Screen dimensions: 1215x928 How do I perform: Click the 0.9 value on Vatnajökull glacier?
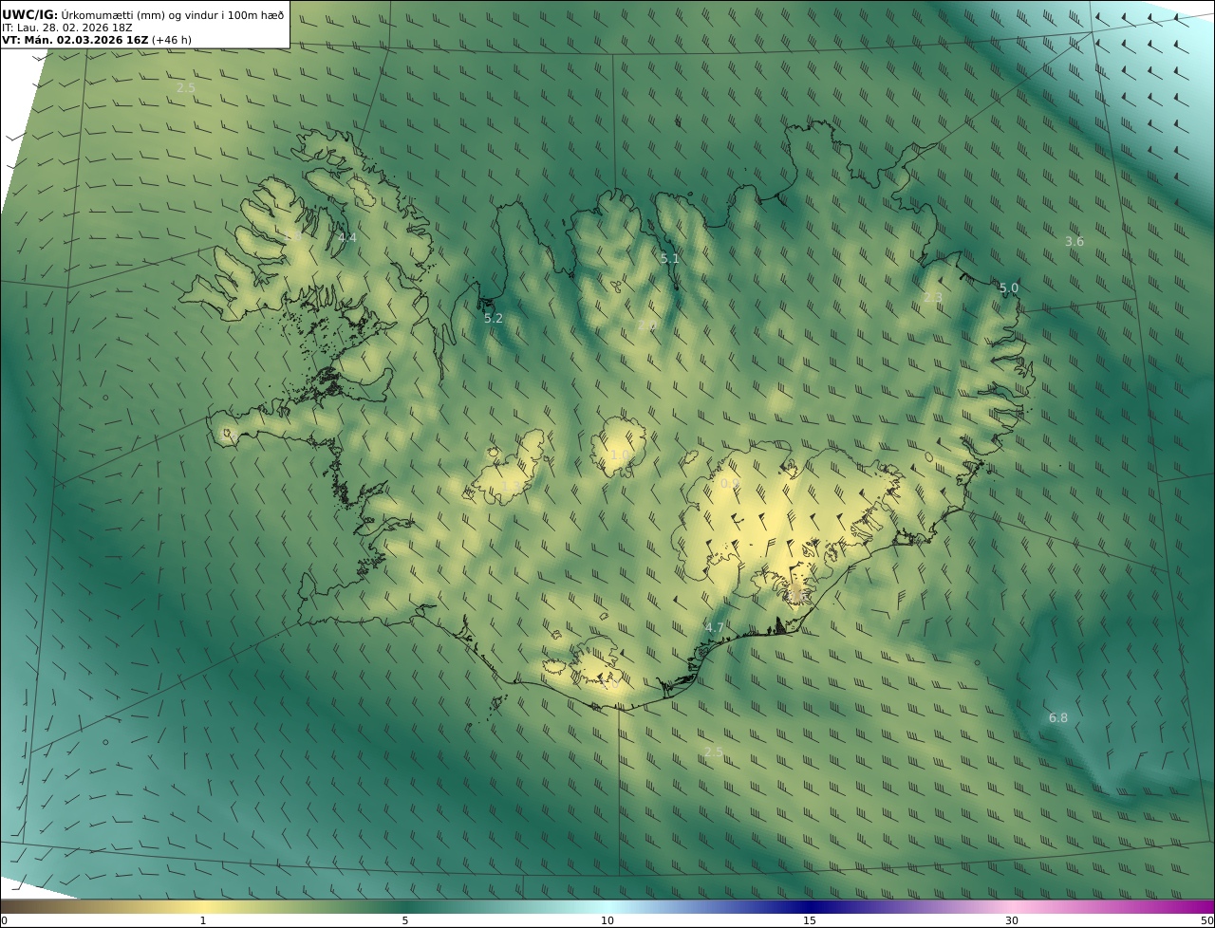730,483
